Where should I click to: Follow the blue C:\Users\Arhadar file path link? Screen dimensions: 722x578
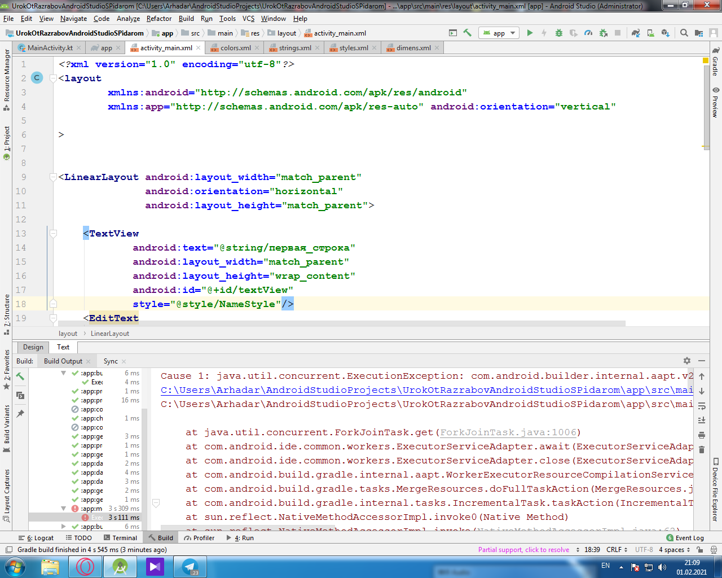click(x=427, y=390)
